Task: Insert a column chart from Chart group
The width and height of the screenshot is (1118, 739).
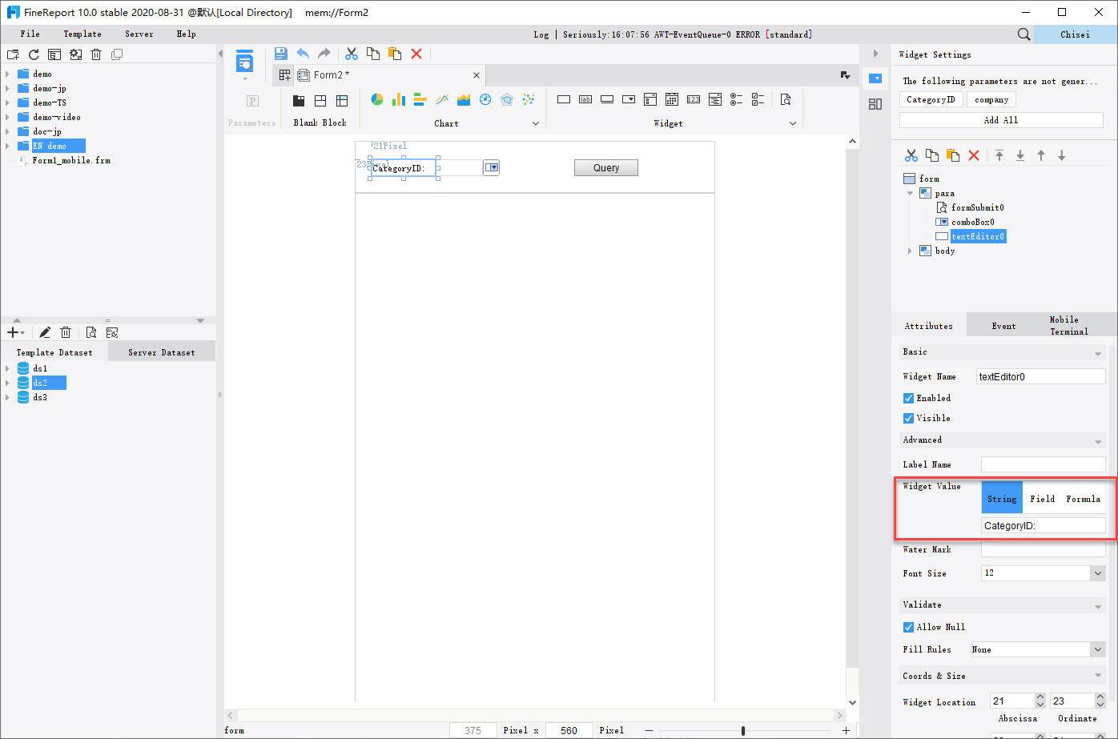Action: tap(399, 99)
